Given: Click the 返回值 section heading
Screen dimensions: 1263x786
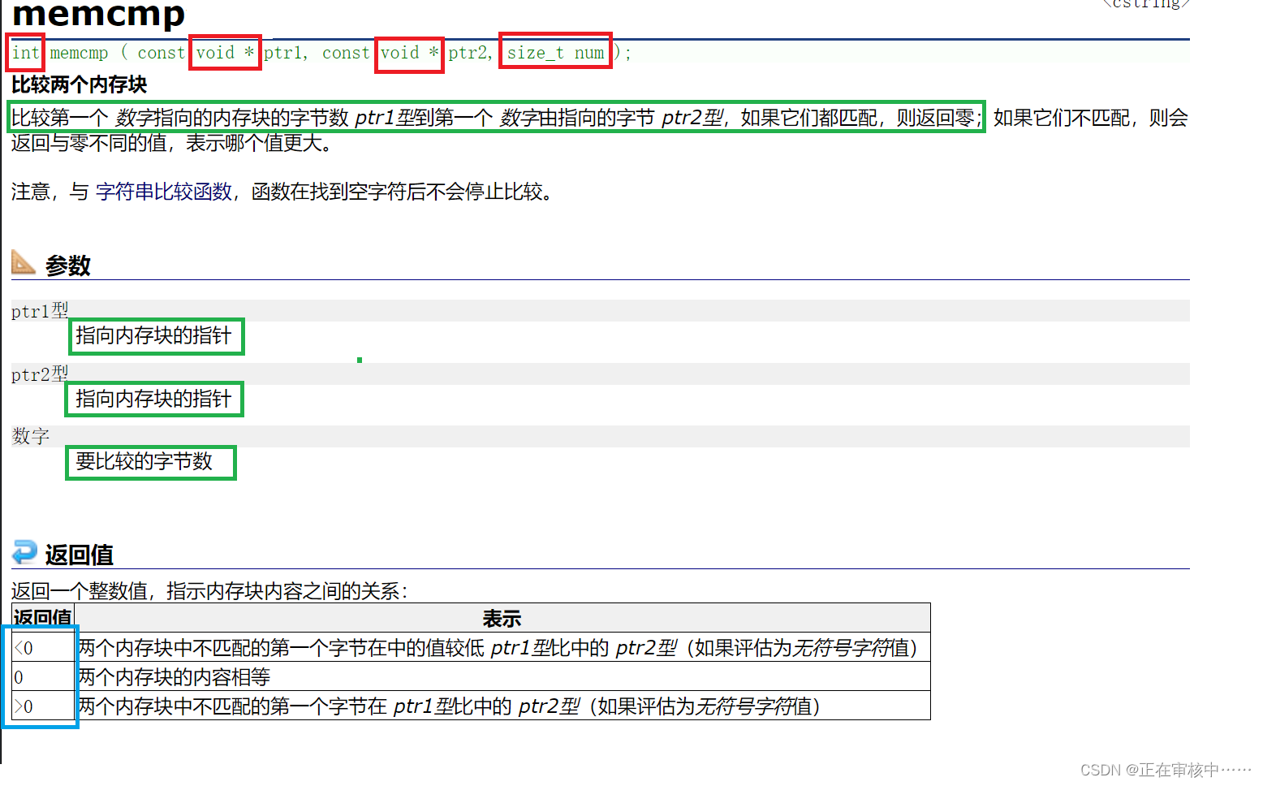Looking at the screenshot, I should tap(79, 555).
